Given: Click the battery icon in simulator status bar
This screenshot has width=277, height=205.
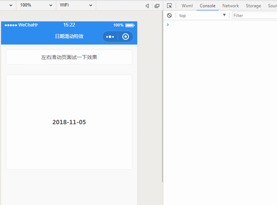Looking at the screenshot, I should 130,25.
